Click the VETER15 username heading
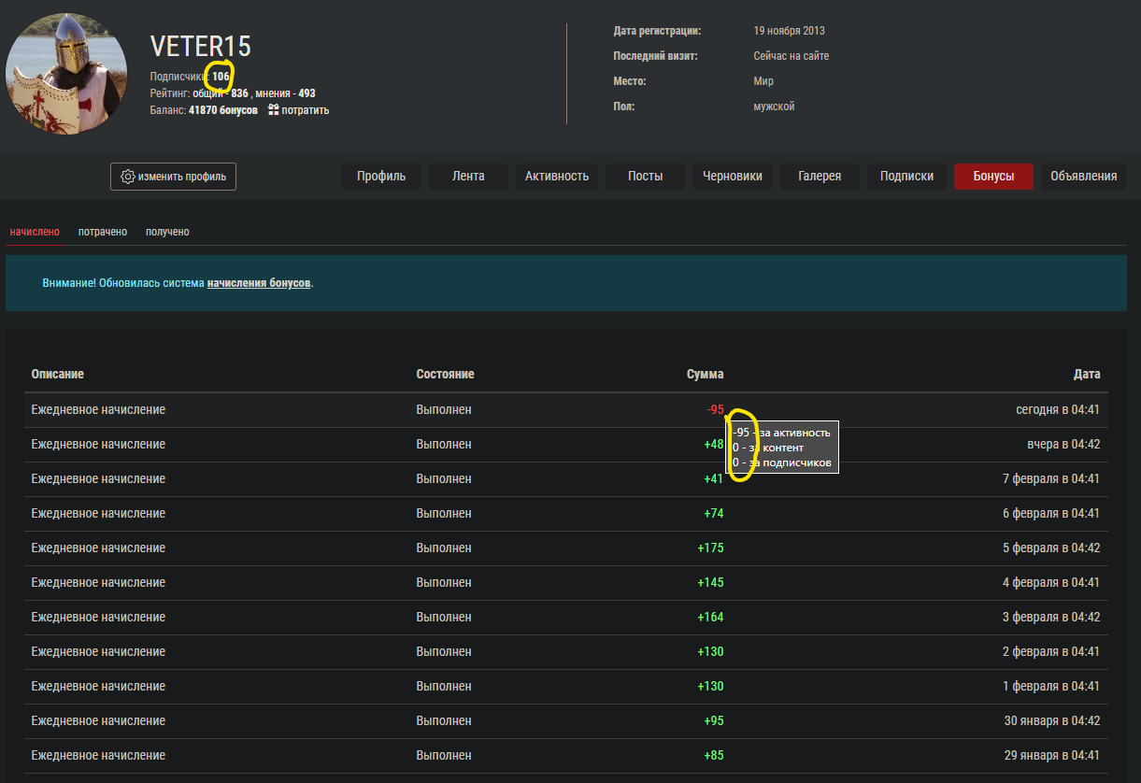 (x=201, y=47)
